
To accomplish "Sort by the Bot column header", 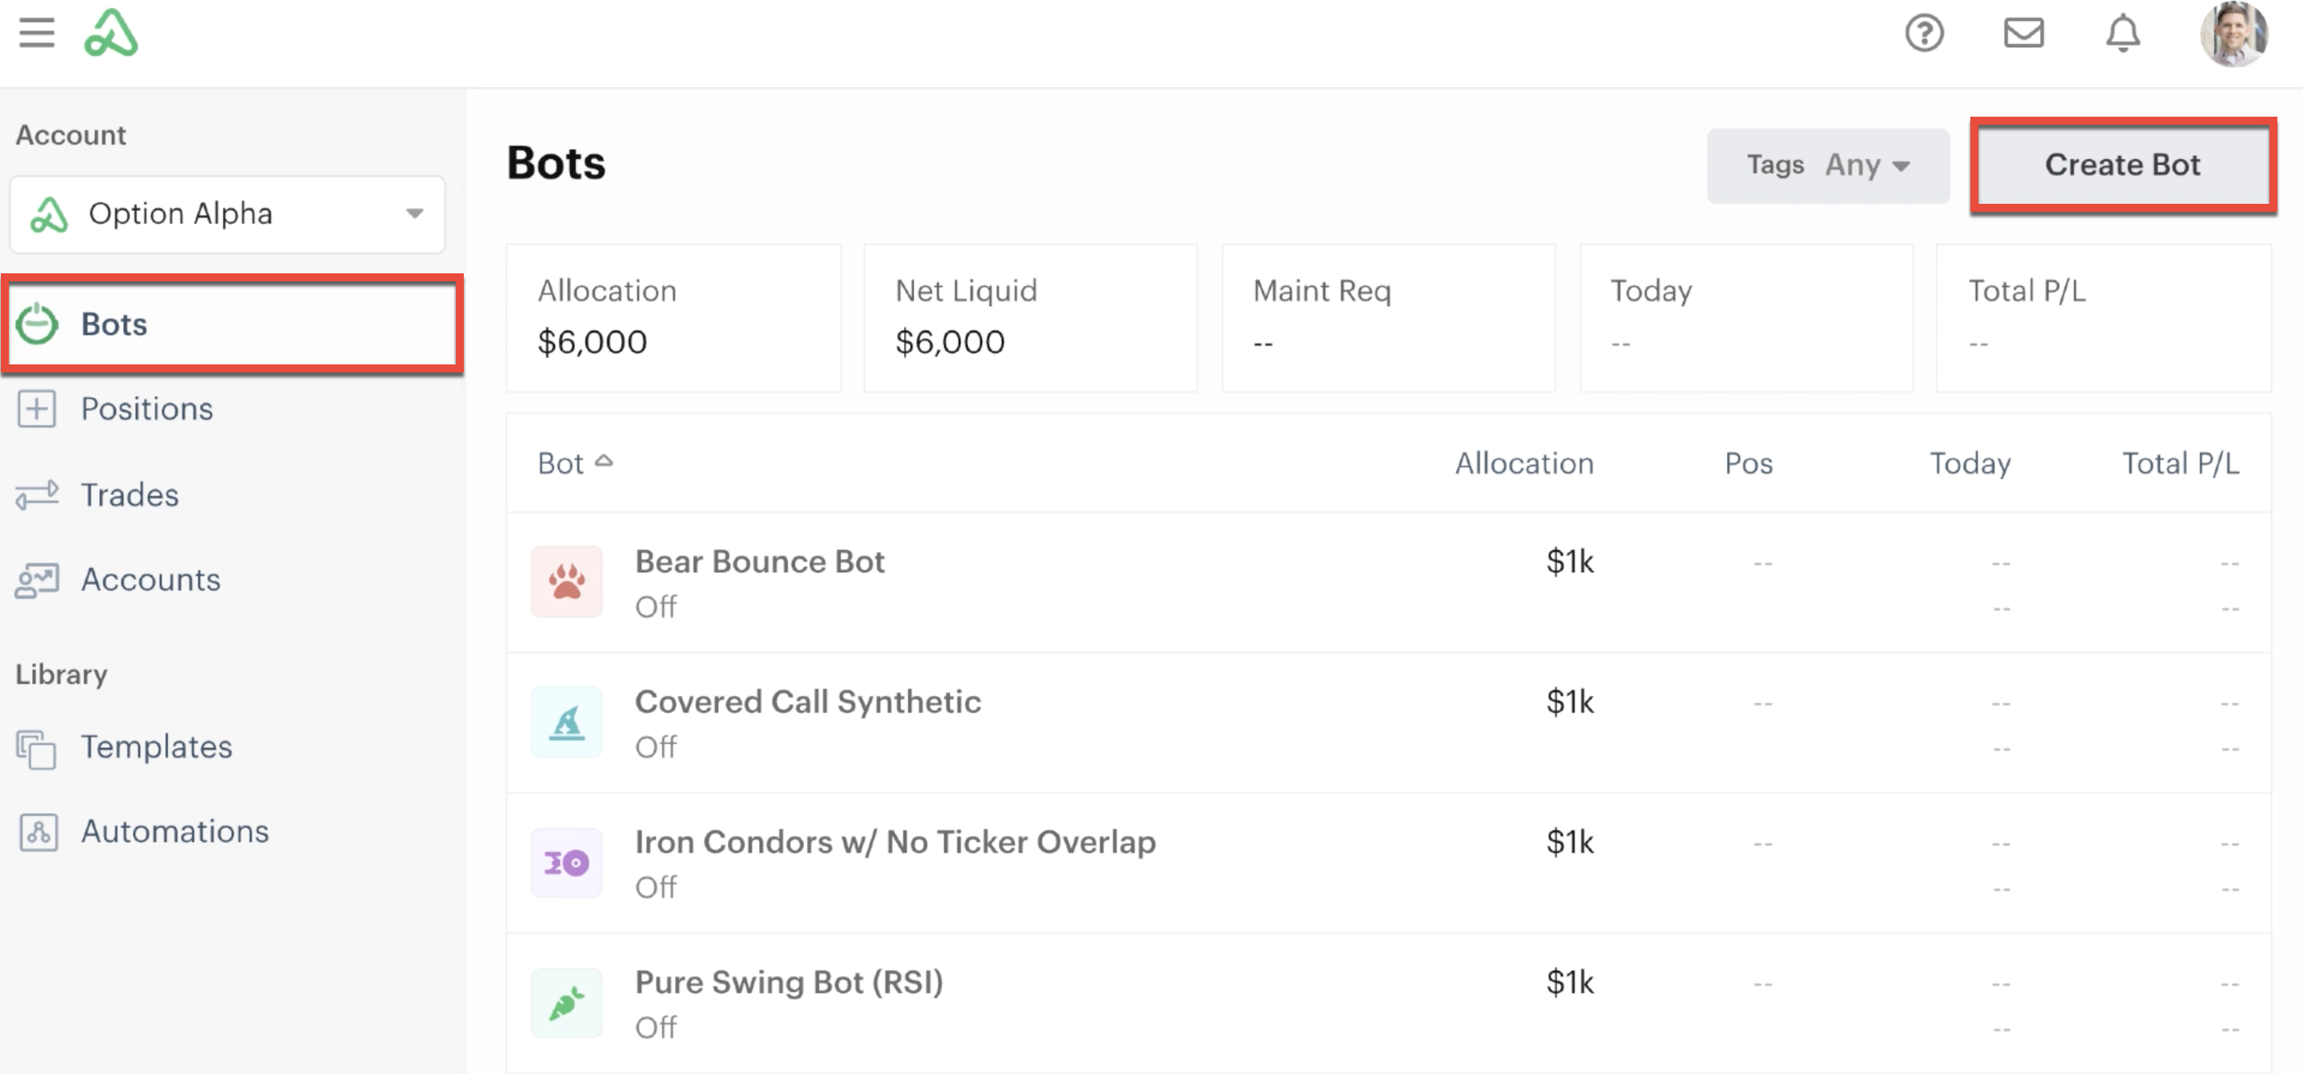I will point(575,463).
